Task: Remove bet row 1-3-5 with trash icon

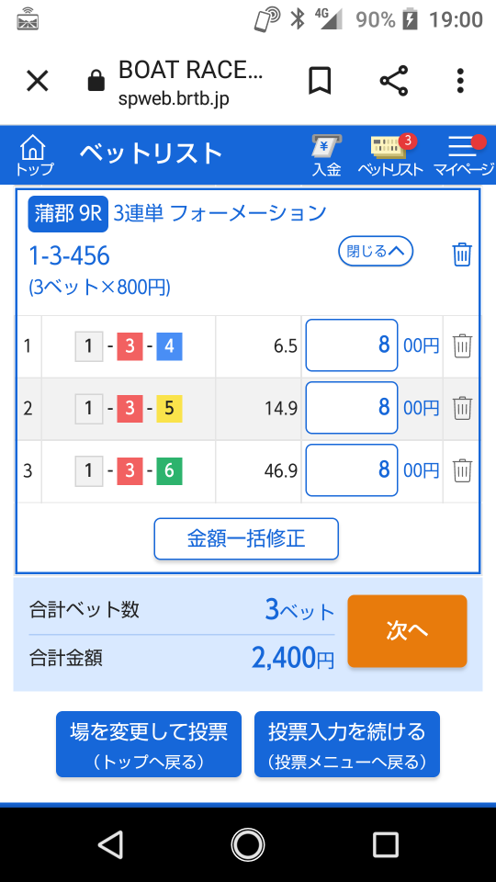Action: [x=462, y=408]
